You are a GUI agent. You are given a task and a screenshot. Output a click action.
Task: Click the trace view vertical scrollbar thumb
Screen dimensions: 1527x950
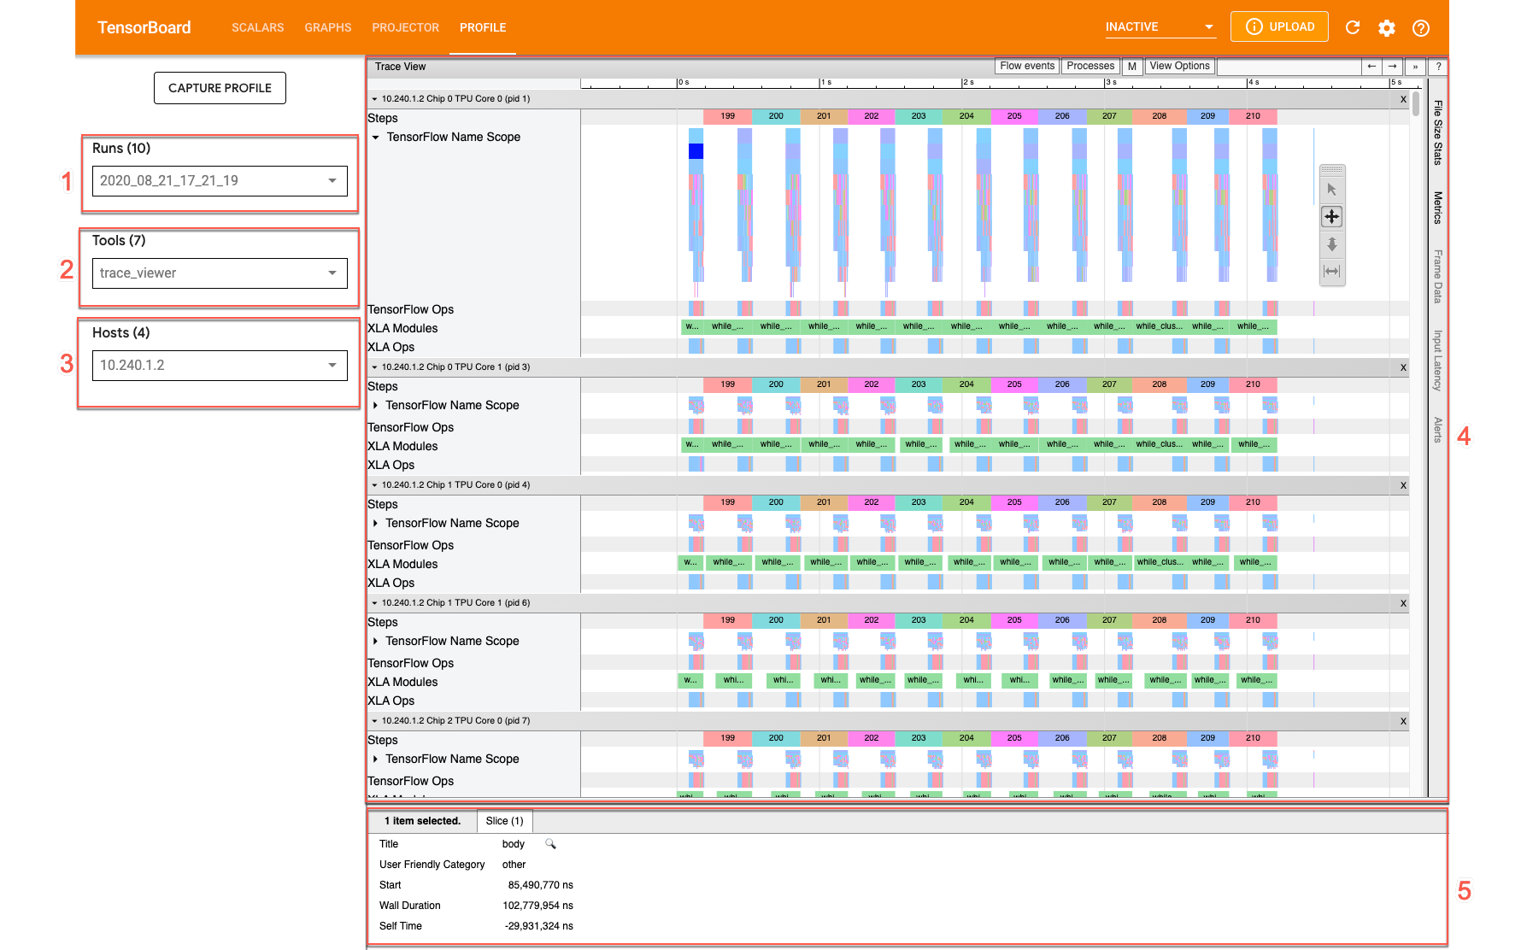coord(1416,104)
